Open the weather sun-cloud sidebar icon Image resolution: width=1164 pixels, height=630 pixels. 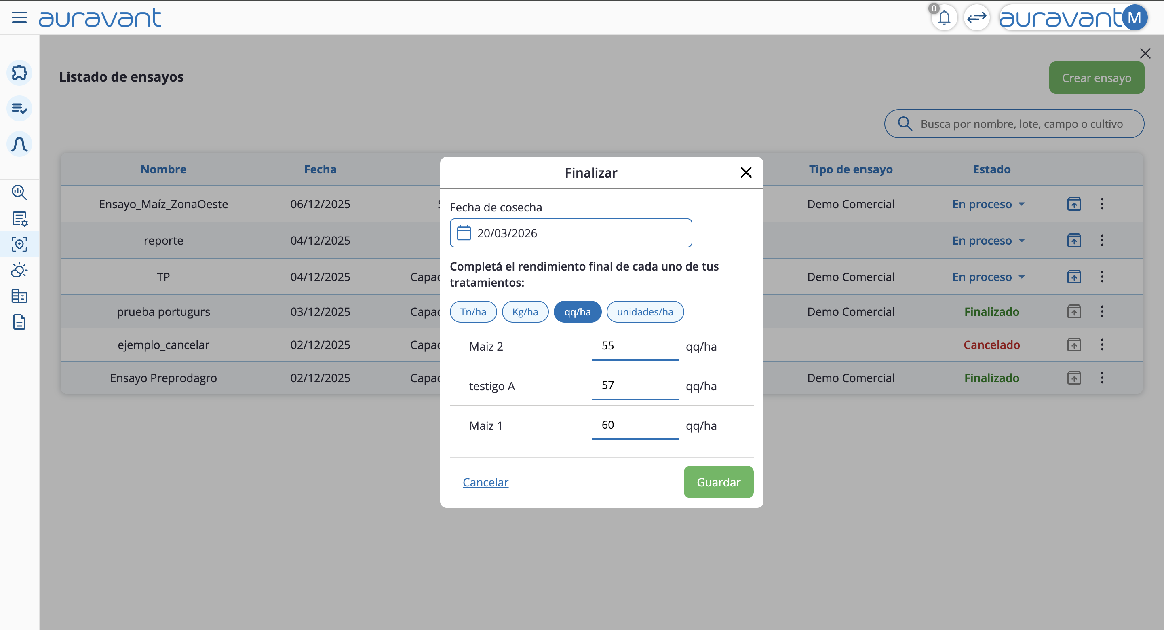click(x=19, y=270)
